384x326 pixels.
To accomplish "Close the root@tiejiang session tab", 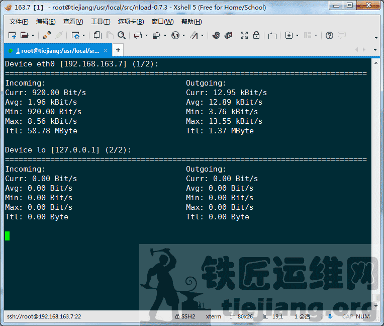I will tap(106, 50).
